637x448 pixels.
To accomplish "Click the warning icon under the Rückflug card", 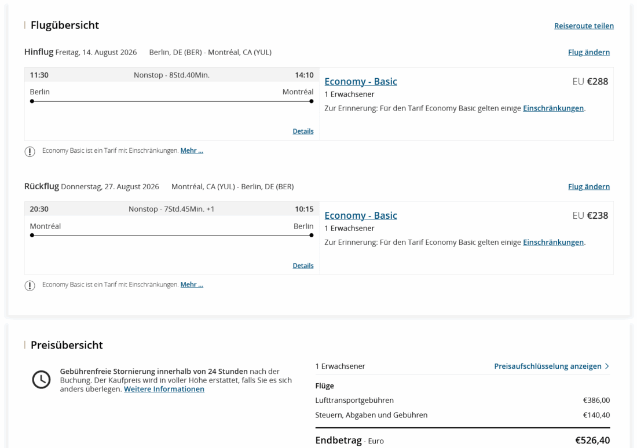I will (x=30, y=285).
